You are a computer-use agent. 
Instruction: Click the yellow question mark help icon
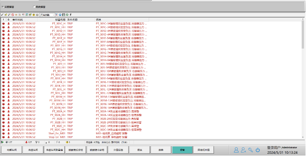click(x=34, y=15)
